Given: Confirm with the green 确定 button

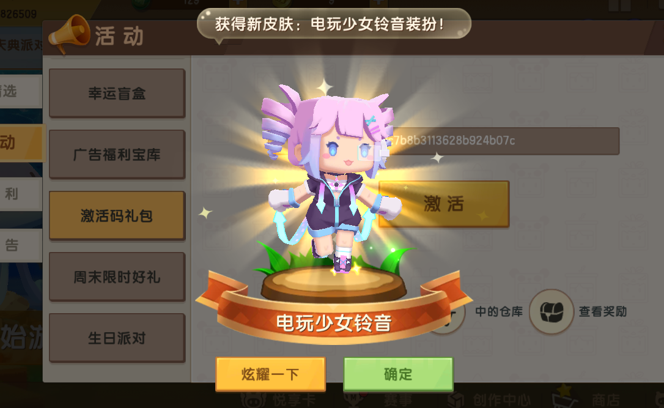Looking at the screenshot, I should [398, 374].
